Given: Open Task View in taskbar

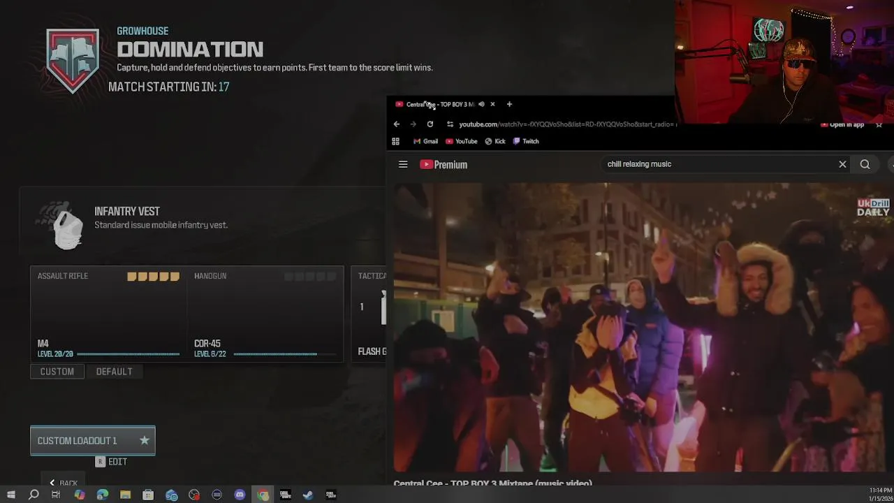Looking at the screenshot, I should pos(56,495).
